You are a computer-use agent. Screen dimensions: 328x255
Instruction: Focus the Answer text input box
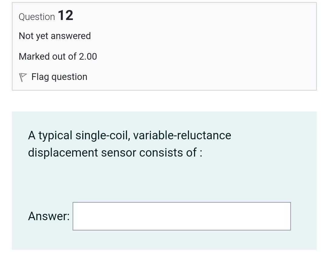click(182, 216)
